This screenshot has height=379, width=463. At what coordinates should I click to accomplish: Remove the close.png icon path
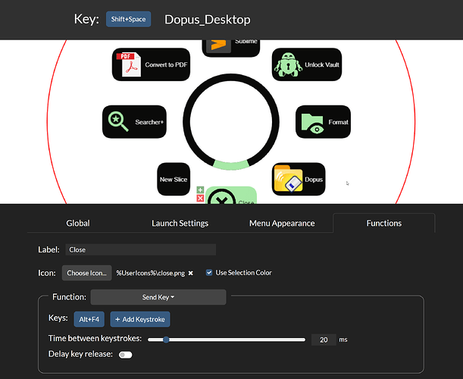click(191, 273)
